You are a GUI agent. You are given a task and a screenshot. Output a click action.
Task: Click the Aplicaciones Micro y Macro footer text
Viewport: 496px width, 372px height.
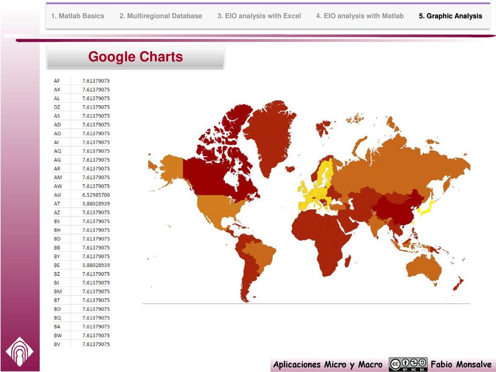[x=328, y=365]
